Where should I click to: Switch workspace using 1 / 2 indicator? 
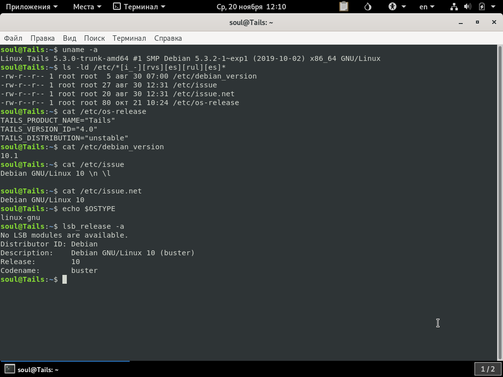tap(488, 369)
